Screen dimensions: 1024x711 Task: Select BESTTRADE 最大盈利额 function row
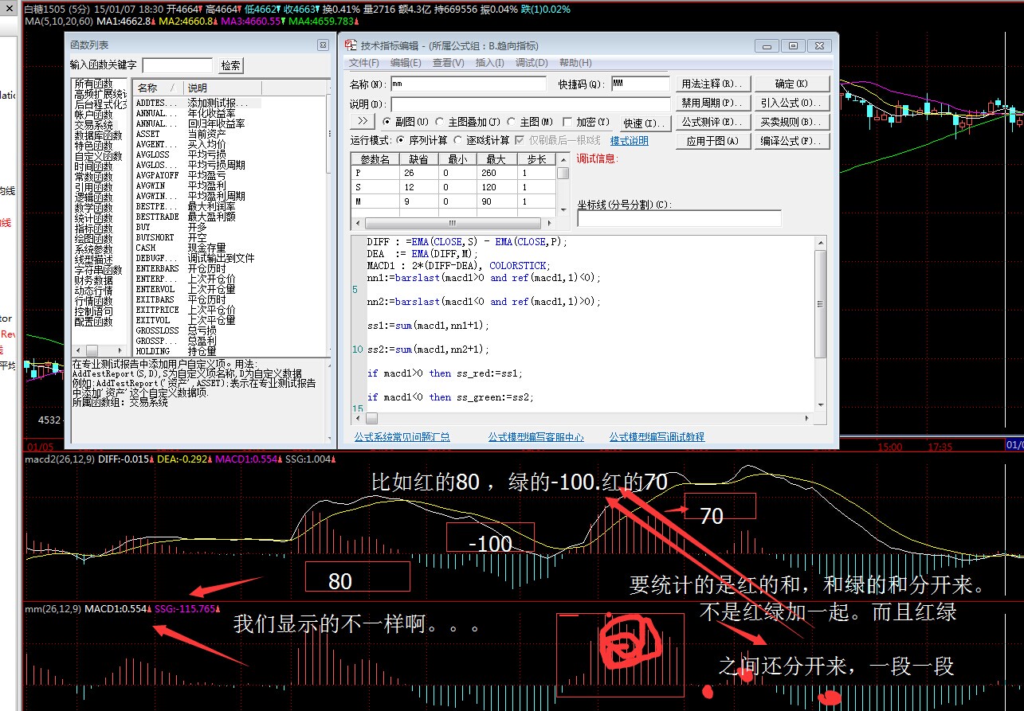coord(197,217)
